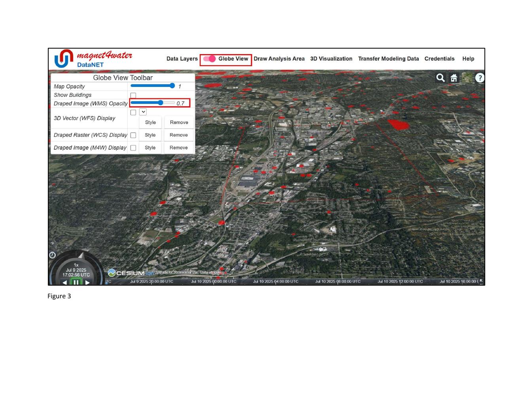Click the Cesium ion logo
Viewport: 522px width, 403px height.
click(130, 273)
